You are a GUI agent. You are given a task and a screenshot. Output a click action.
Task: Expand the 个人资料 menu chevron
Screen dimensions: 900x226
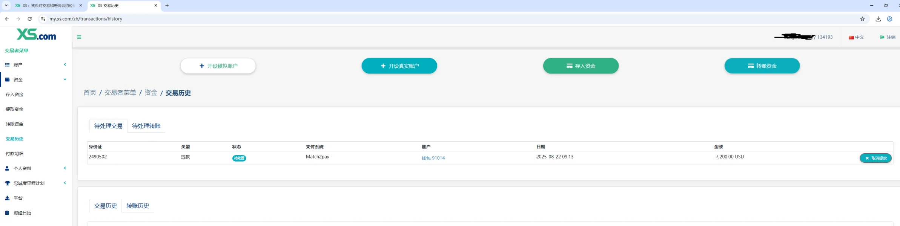tap(65, 168)
